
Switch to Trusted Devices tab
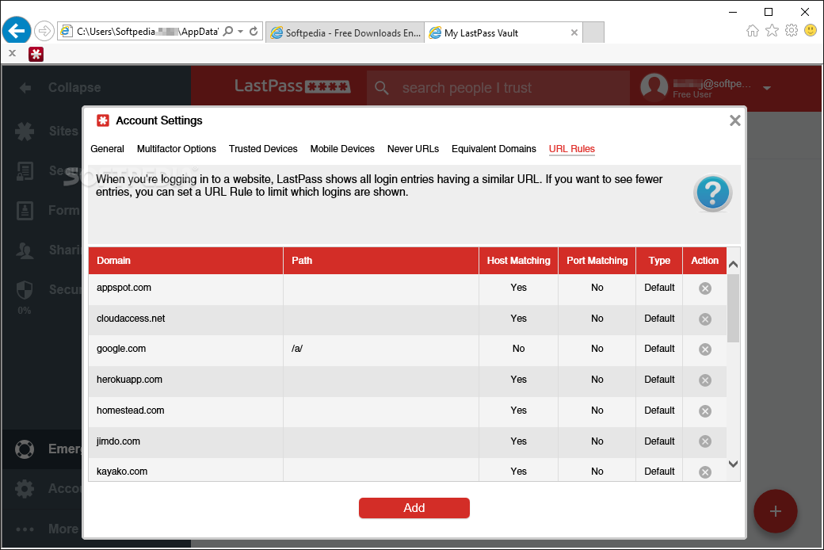263,149
